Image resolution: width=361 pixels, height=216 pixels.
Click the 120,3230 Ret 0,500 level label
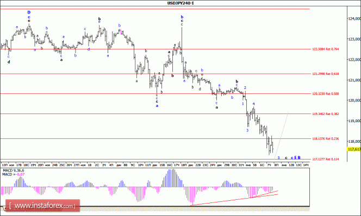click(x=325, y=93)
